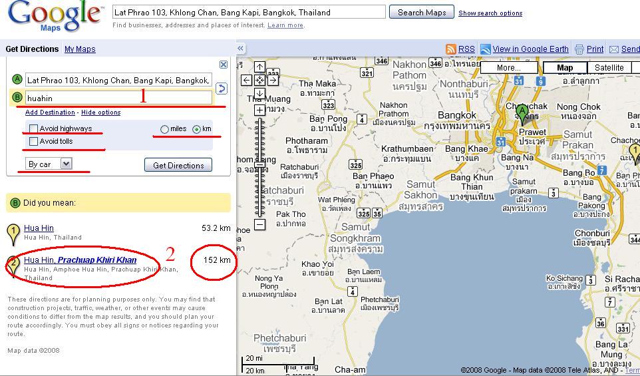Click the center map reset icon
The image size is (640, 376).
[259, 80]
